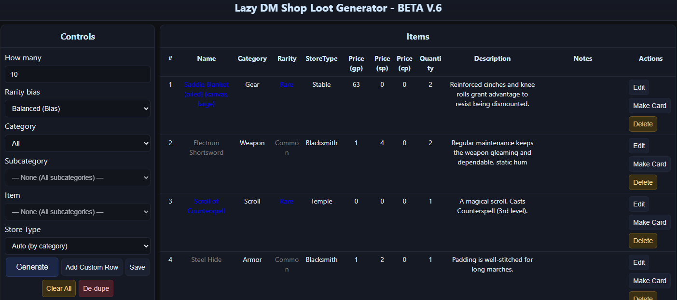
Task: Open the Scroll of Counterspell link
Action: 207,206
